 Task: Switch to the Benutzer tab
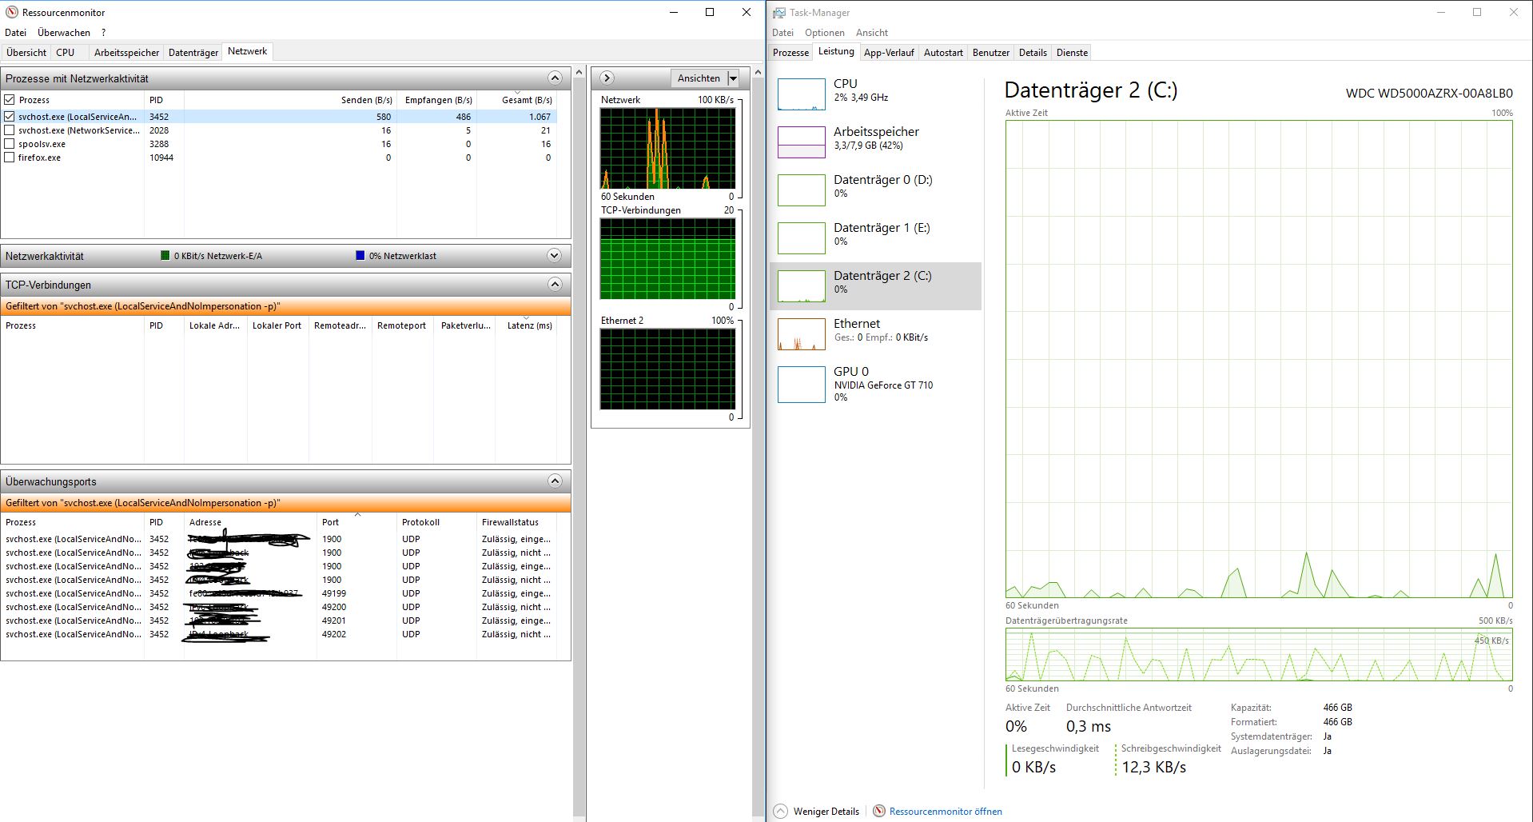point(991,53)
